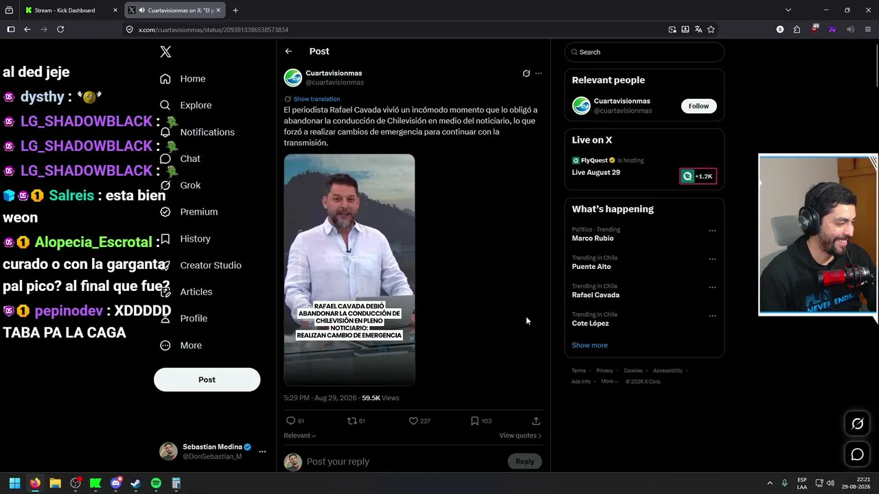
Task: Click the translate page icon in address bar
Action: [698, 30]
